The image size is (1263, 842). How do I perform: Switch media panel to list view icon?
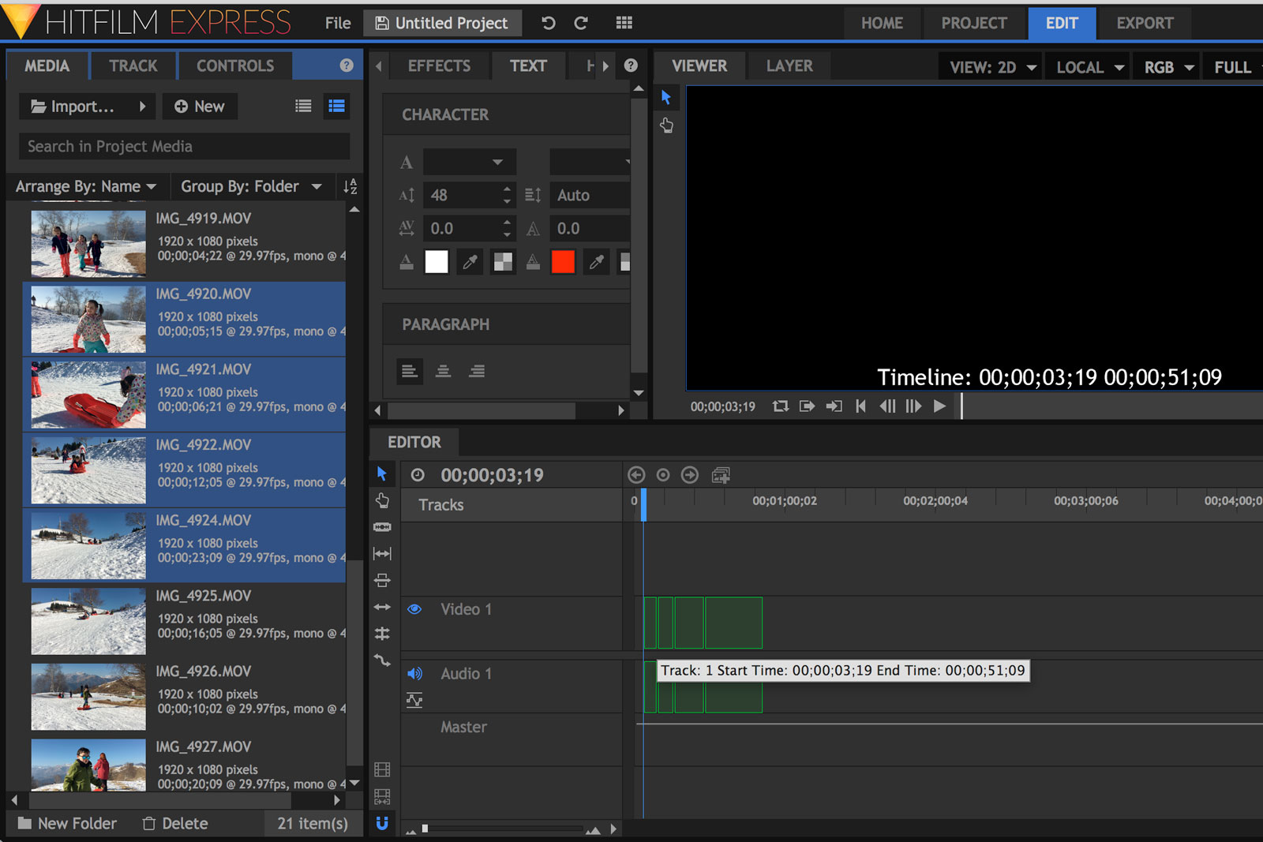tap(303, 106)
